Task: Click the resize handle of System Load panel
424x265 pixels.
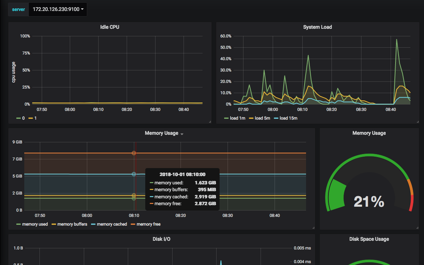Action: coord(418,122)
